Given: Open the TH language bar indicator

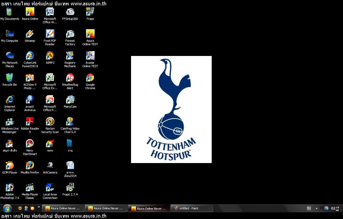Looking at the screenshot, I should tap(309, 208).
